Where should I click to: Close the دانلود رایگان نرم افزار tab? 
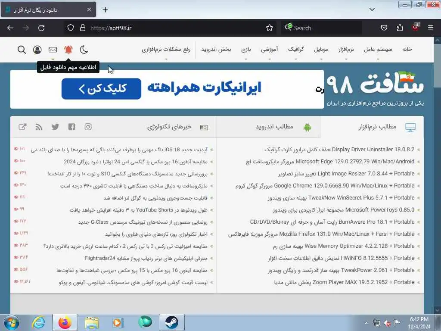click(x=89, y=9)
